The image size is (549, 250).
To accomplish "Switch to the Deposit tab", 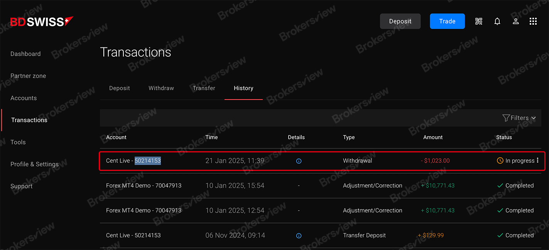I will pyautogui.click(x=120, y=88).
